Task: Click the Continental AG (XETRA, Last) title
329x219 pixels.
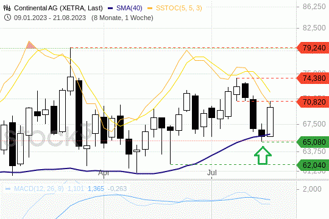Action: tap(58, 8)
